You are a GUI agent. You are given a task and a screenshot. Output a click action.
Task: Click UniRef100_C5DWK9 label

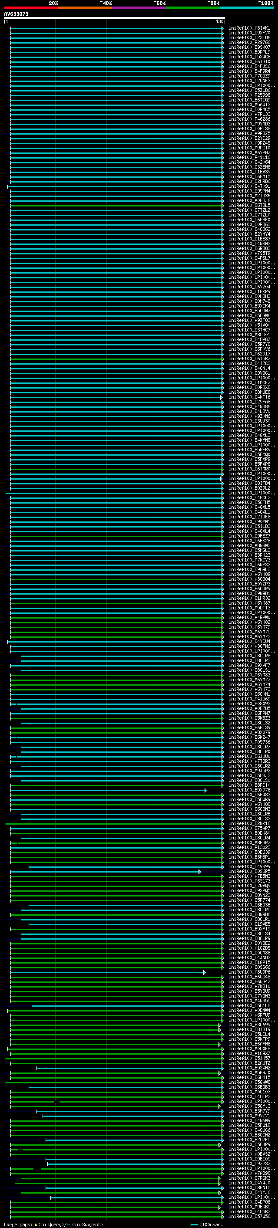pyautogui.click(x=249, y=800)
